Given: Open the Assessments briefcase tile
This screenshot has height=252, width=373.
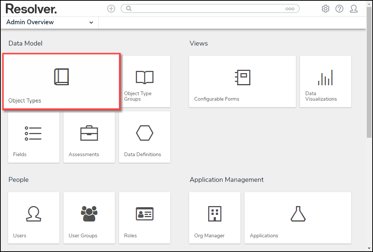Looking at the screenshot, I should coord(89,137).
